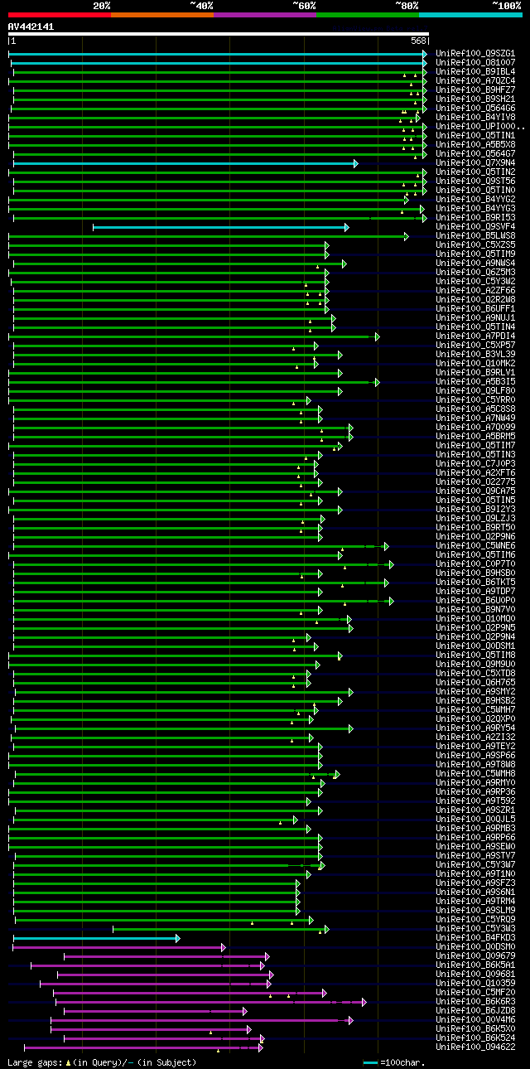Select hit label UniRef100_Q9ST56
The height and width of the screenshot is (1069, 530).
pos(475,181)
